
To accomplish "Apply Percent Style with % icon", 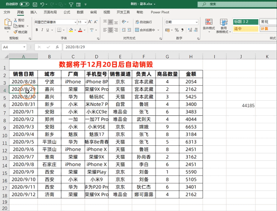I will tap(177, 30).
